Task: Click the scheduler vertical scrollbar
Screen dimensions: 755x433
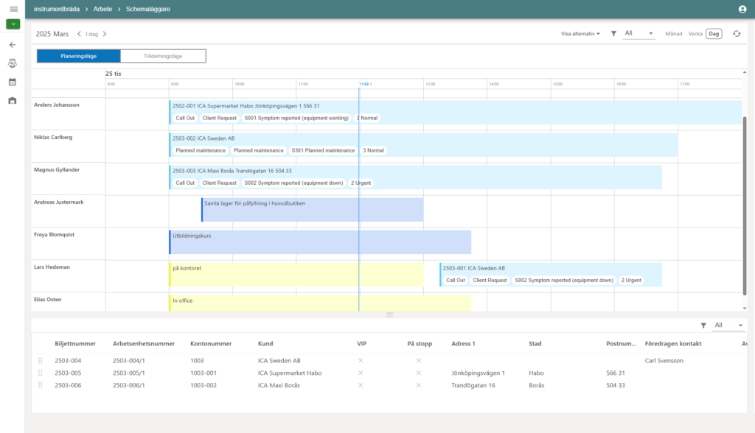Action: click(x=745, y=205)
